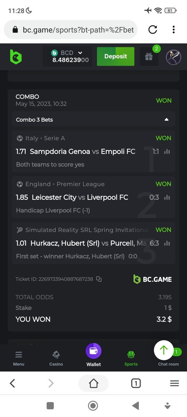Select the Sports tab
The height and width of the screenshot is (417, 187).
click(131, 358)
